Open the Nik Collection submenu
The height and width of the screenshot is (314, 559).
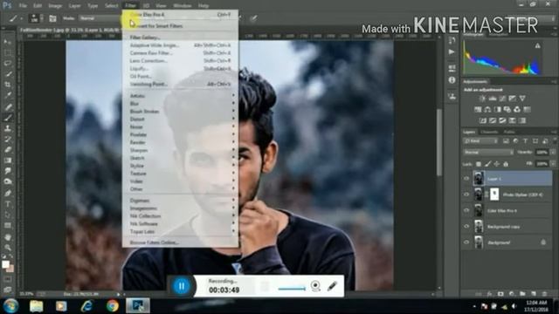coord(180,216)
